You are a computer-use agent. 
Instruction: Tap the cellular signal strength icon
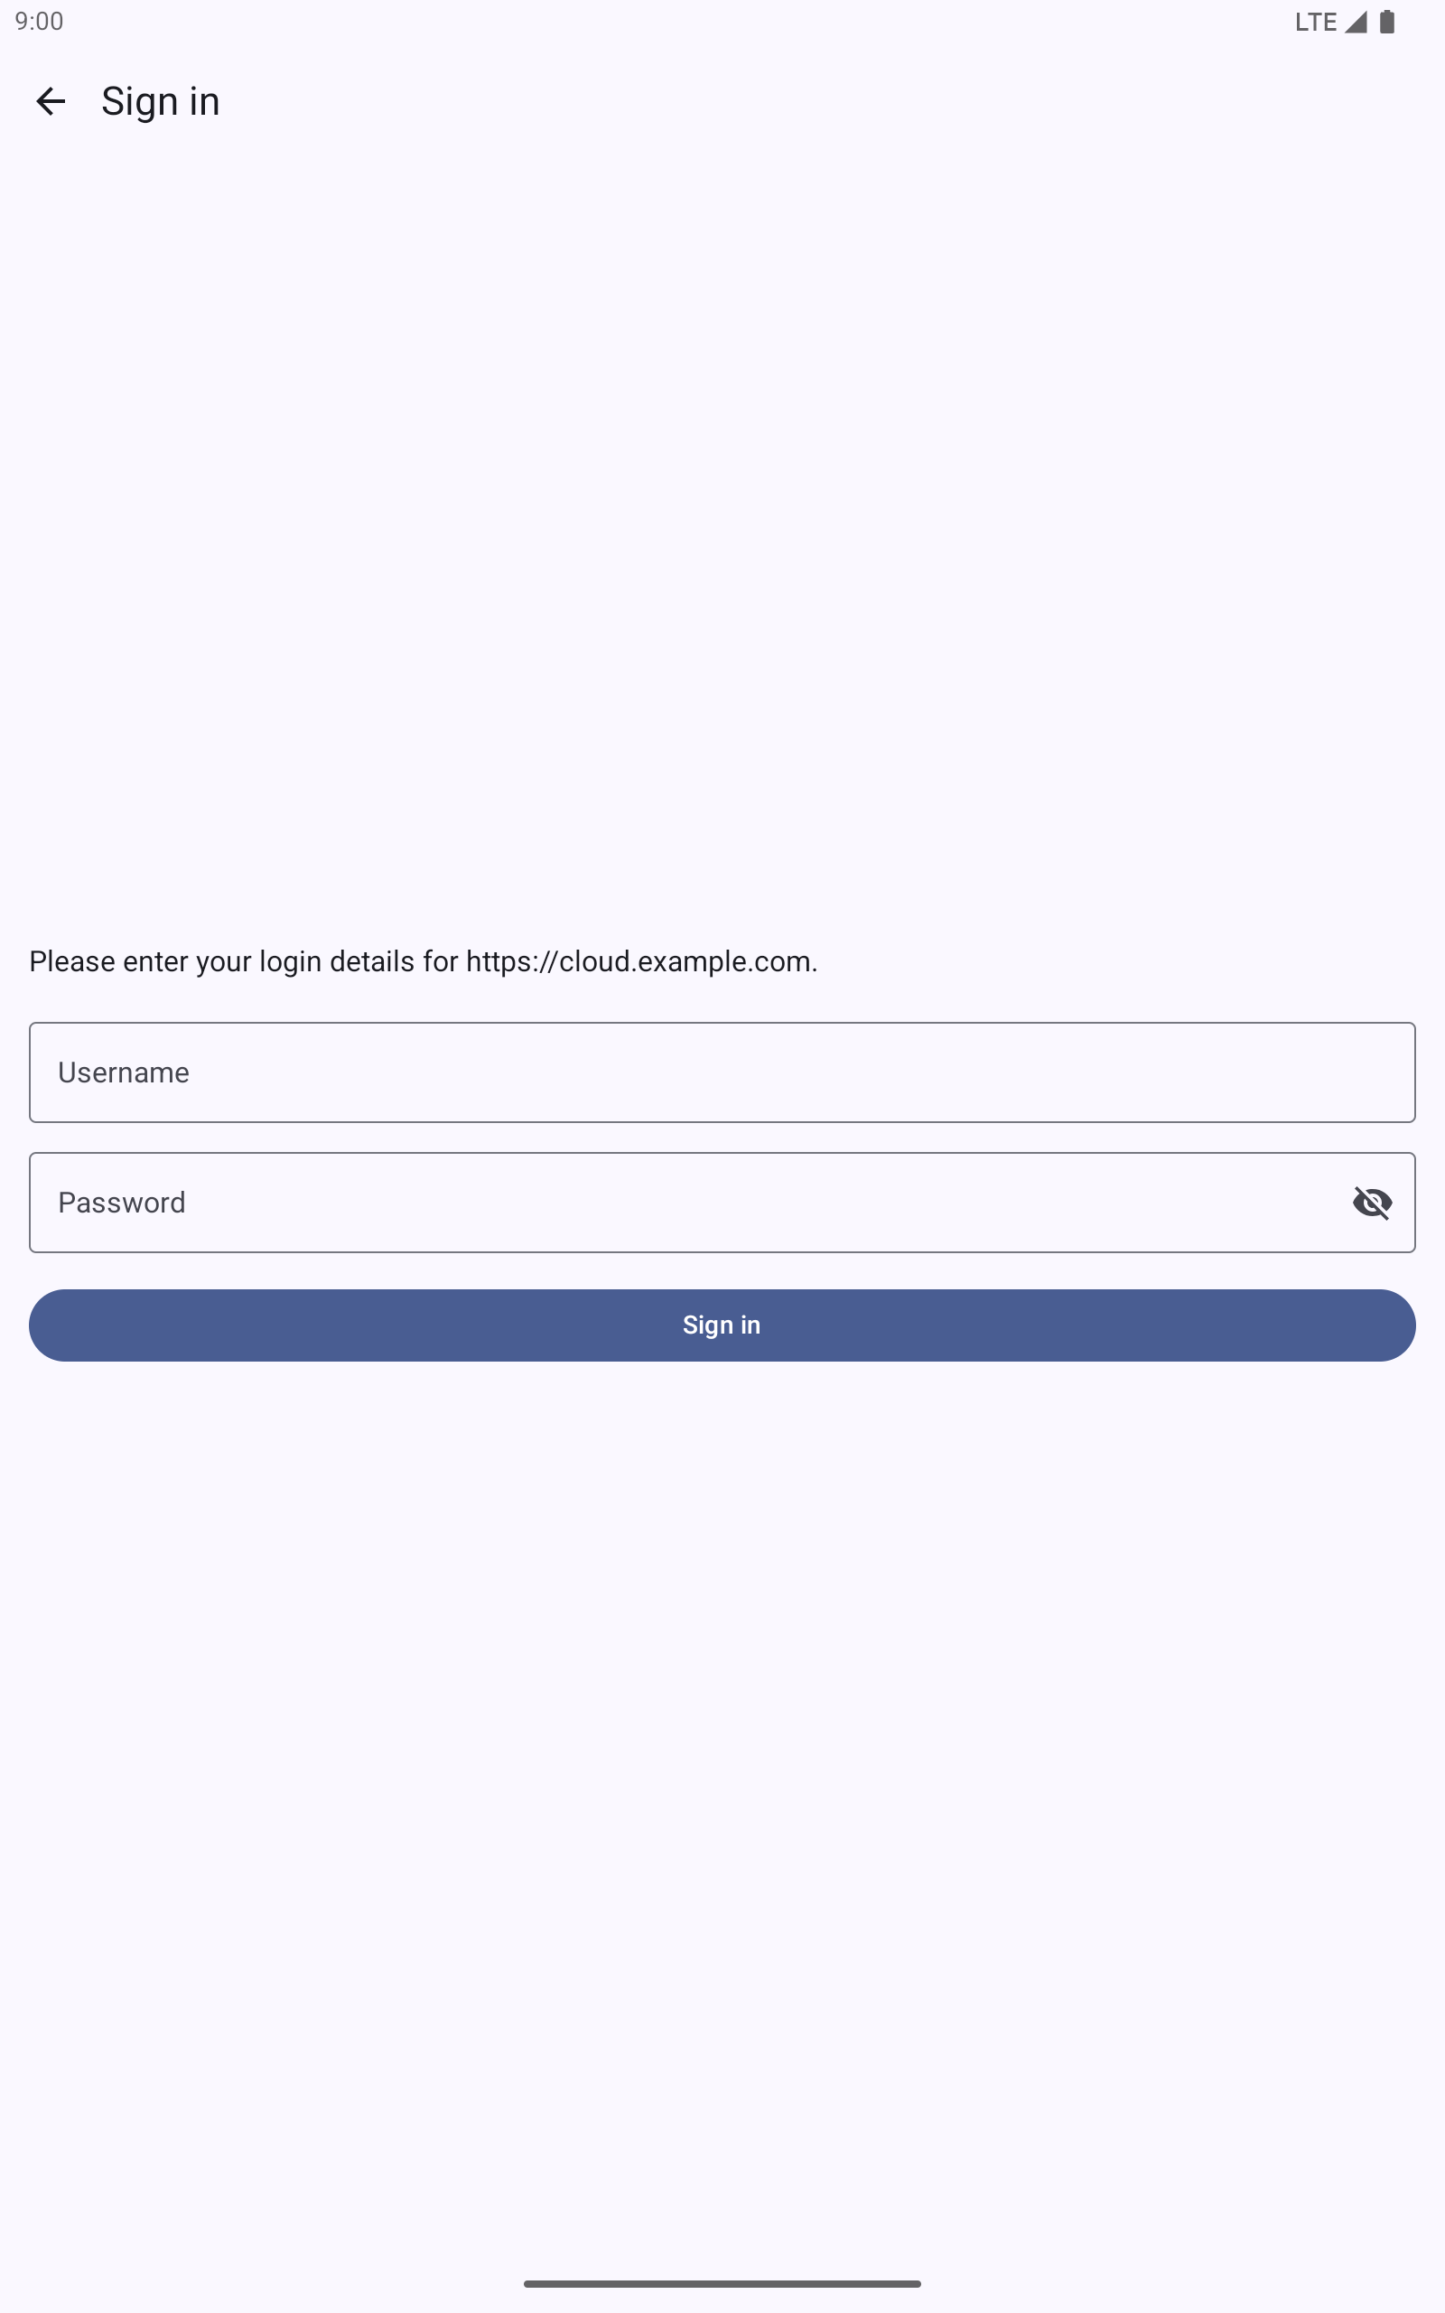(1356, 22)
